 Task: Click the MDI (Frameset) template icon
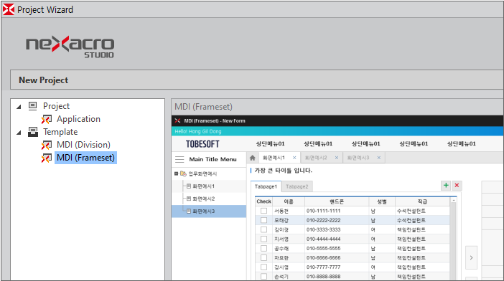[x=47, y=158]
